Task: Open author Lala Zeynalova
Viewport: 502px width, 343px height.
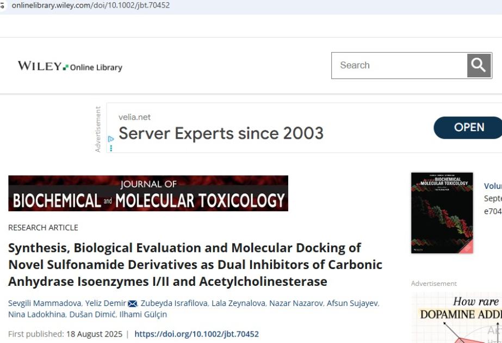Action: 238,303
